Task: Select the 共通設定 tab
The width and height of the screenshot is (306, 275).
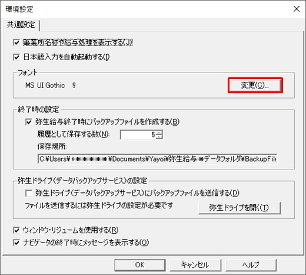Action: click(21, 25)
